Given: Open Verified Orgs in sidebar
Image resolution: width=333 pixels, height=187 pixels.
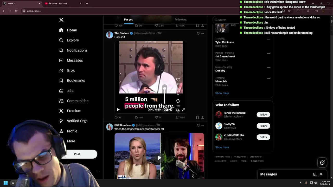Looking at the screenshot, I should click(73, 121).
